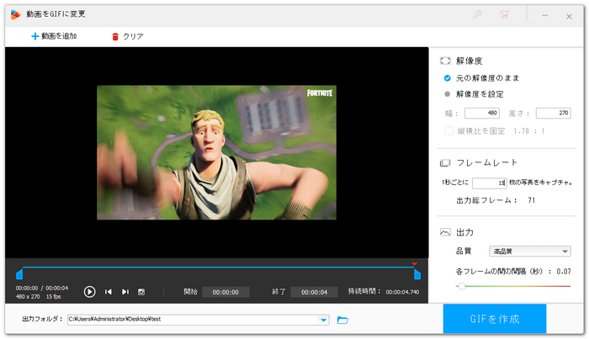Click the 開始 start time field
The image size is (589, 339).
[226, 292]
